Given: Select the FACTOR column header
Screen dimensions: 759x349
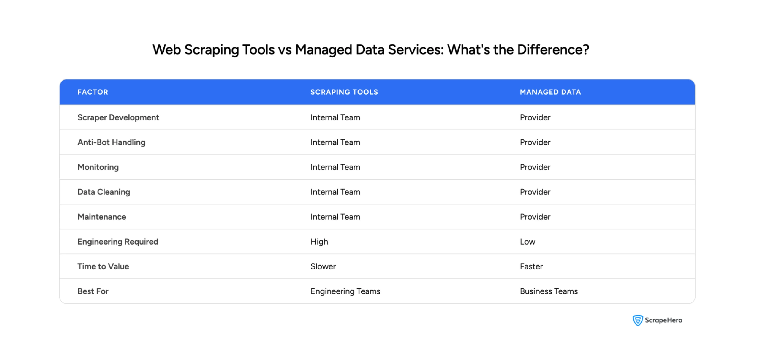Looking at the screenshot, I should click(x=93, y=92).
